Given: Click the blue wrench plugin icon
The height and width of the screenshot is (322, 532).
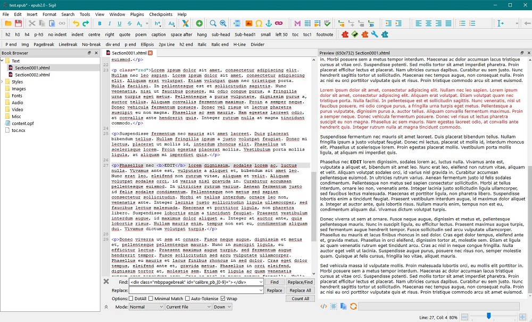Looking at the screenshot, I should (x=375, y=34).
